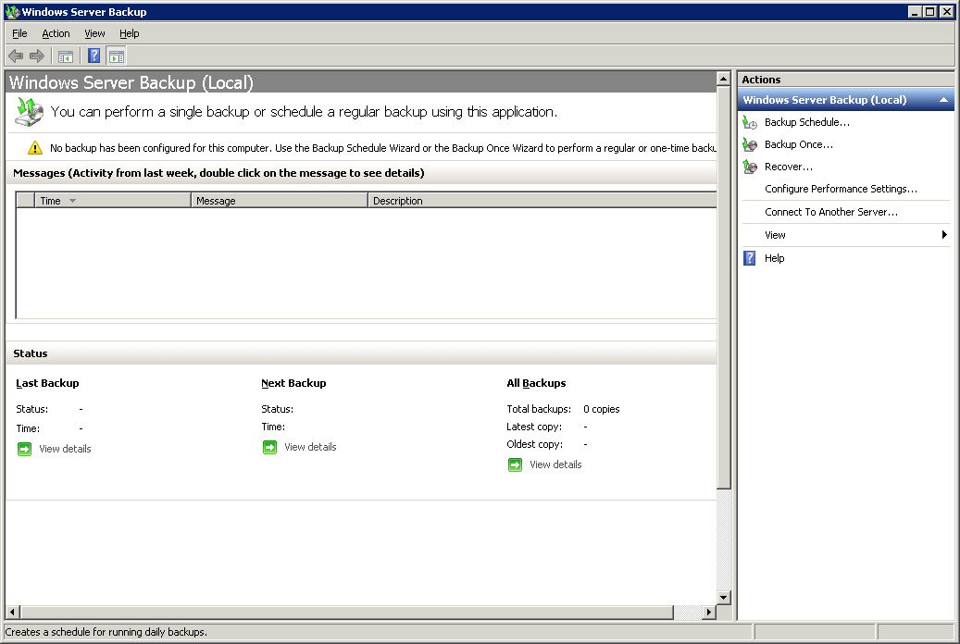This screenshot has height=644, width=960.
Task: Click the green arrow under Next Backup
Action: click(x=269, y=448)
